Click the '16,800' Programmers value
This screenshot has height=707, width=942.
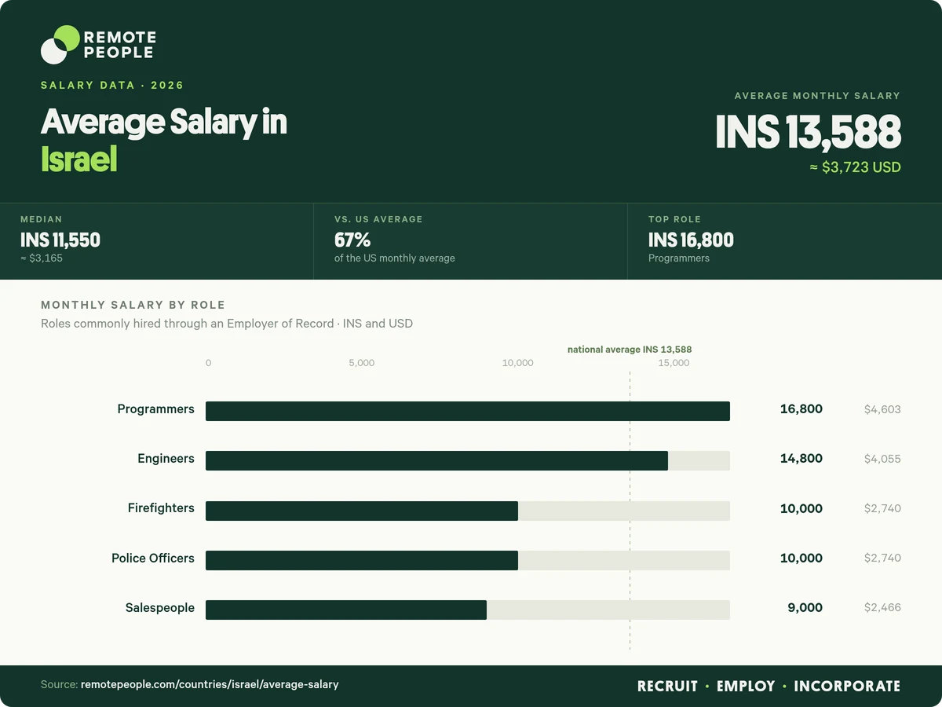[x=801, y=409]
